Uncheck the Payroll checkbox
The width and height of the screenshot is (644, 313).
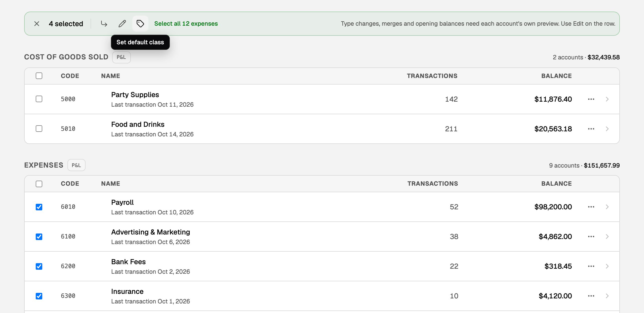pyautogui.click(x=39, y=207)
